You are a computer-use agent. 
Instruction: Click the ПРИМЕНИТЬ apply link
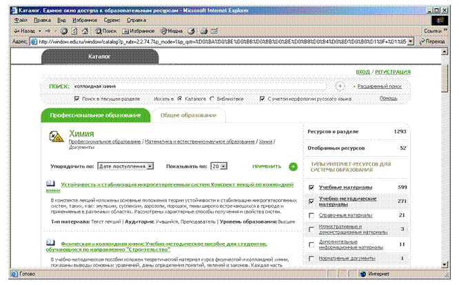point(267,166)
